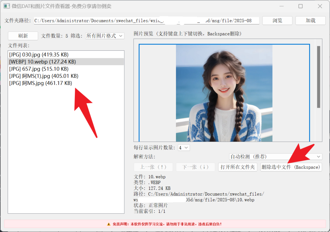Select 阿MS(1).jpg file entry
Viewport: 330px width, 232px height.
(x=43, y=76)
